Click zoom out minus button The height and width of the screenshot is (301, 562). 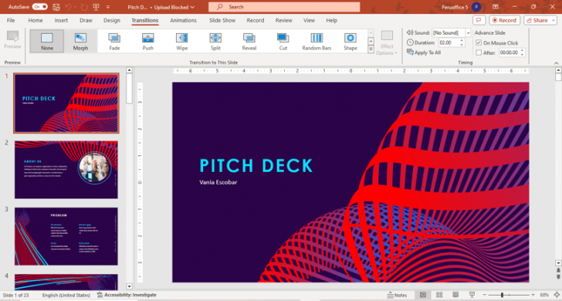click(x=485, y=295)
